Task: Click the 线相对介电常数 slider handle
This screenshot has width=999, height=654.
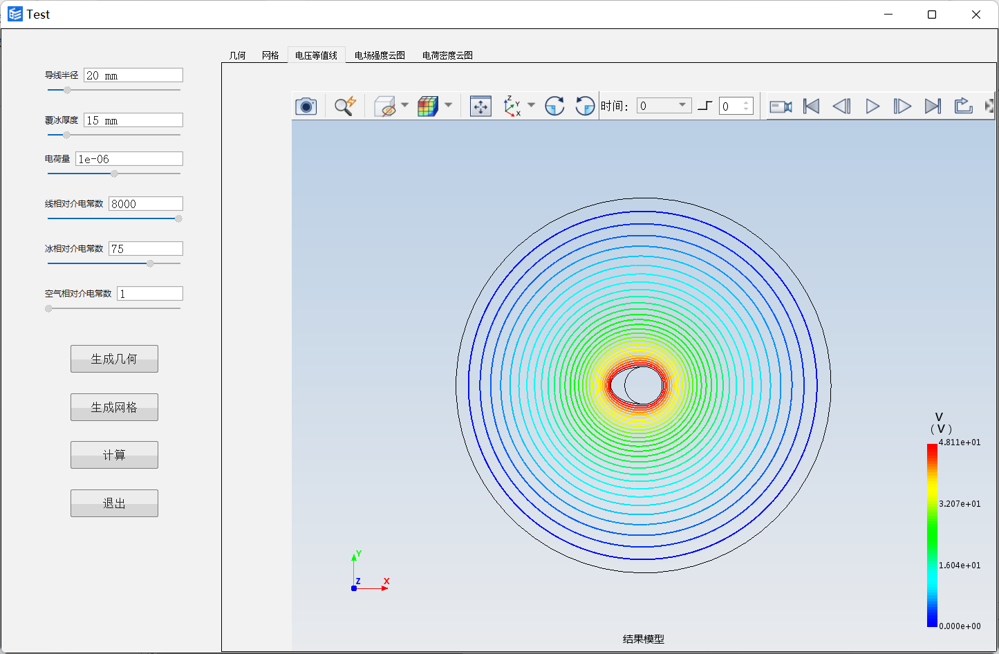Action: pyautogui.click(x=178, y=218)
